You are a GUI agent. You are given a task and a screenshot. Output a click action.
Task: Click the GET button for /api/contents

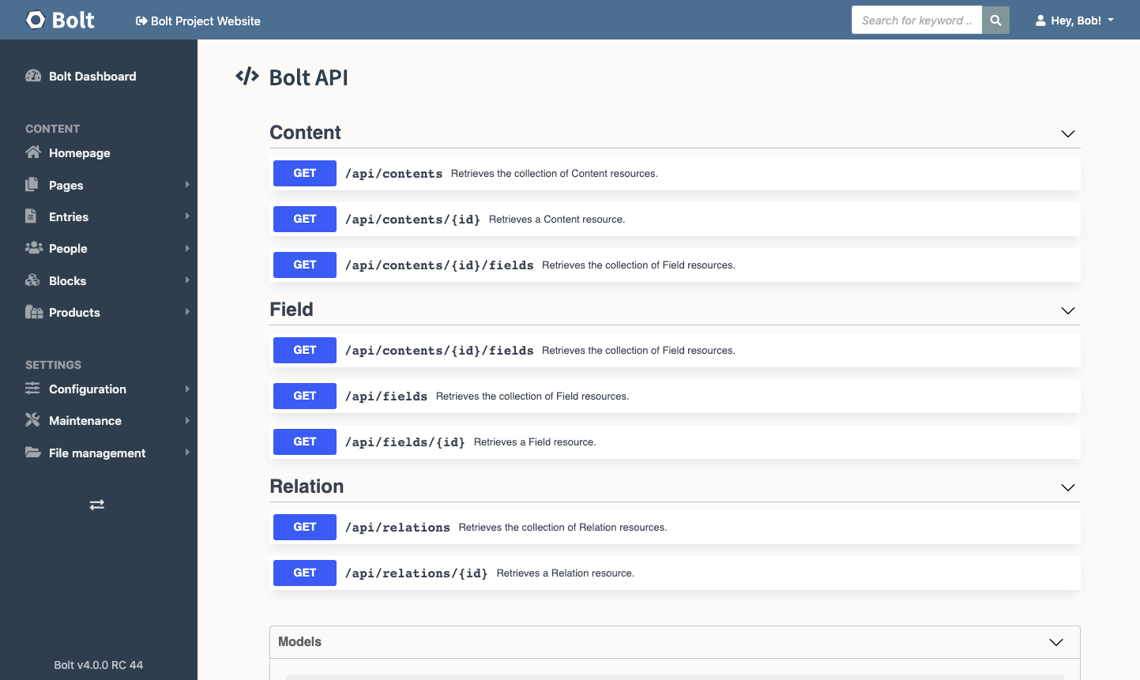coord(304,173)
